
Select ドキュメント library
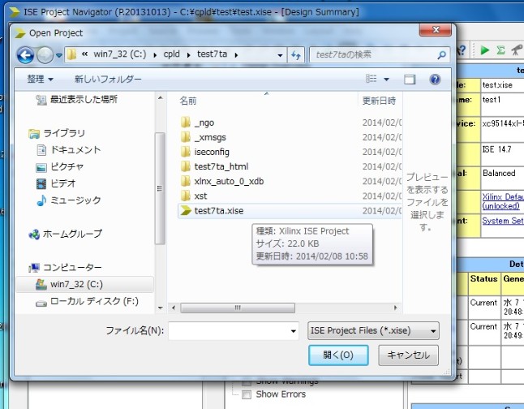pyautogui.click(x=68, y=150)
